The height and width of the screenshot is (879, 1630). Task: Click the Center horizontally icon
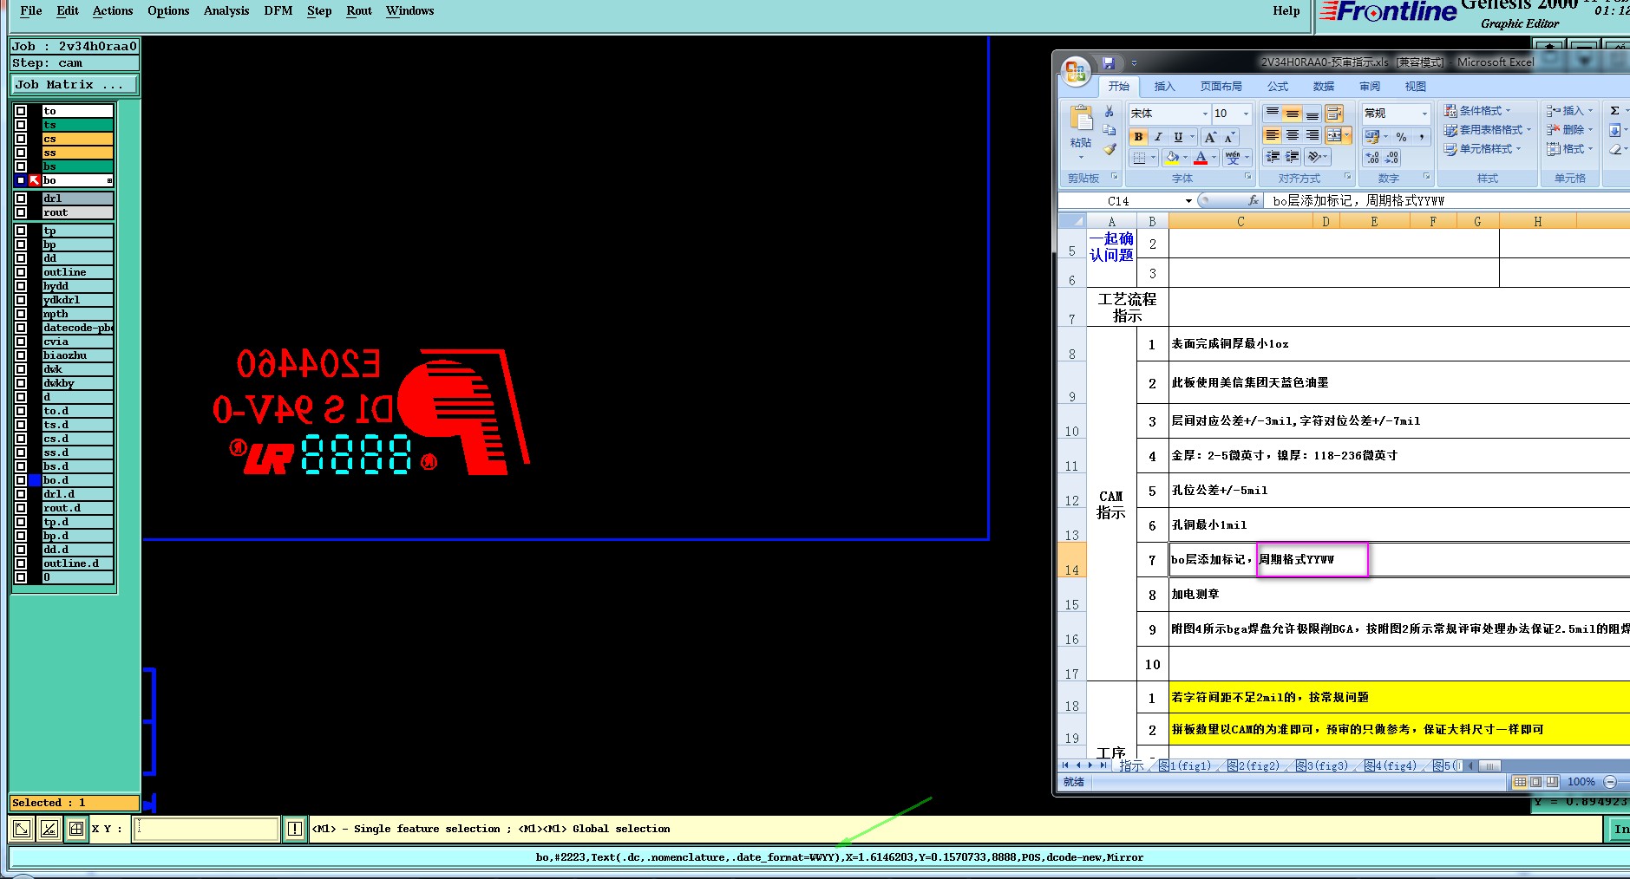tap(1292, 135)
